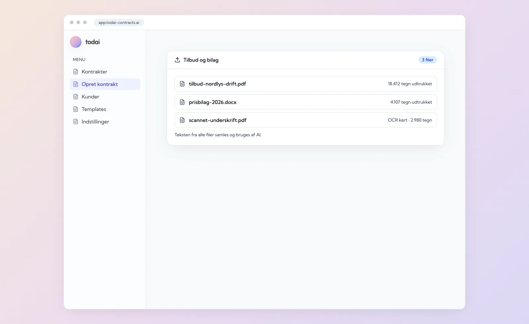This screenshot has width=529, height=324.
Task: Click the todai gradient logo circle
Action: pyautogui.click(x=76, y=42)
